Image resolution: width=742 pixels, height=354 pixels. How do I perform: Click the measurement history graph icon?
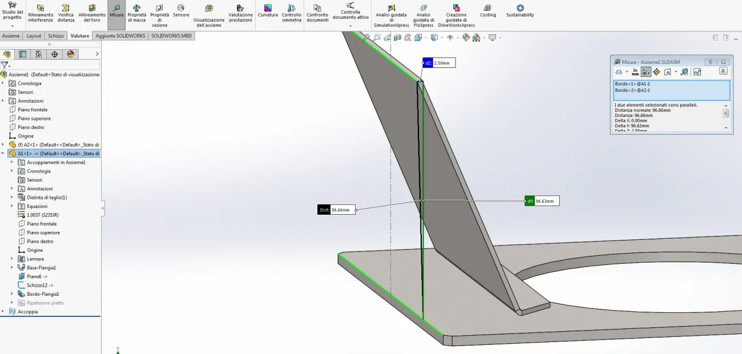point(697,72)
